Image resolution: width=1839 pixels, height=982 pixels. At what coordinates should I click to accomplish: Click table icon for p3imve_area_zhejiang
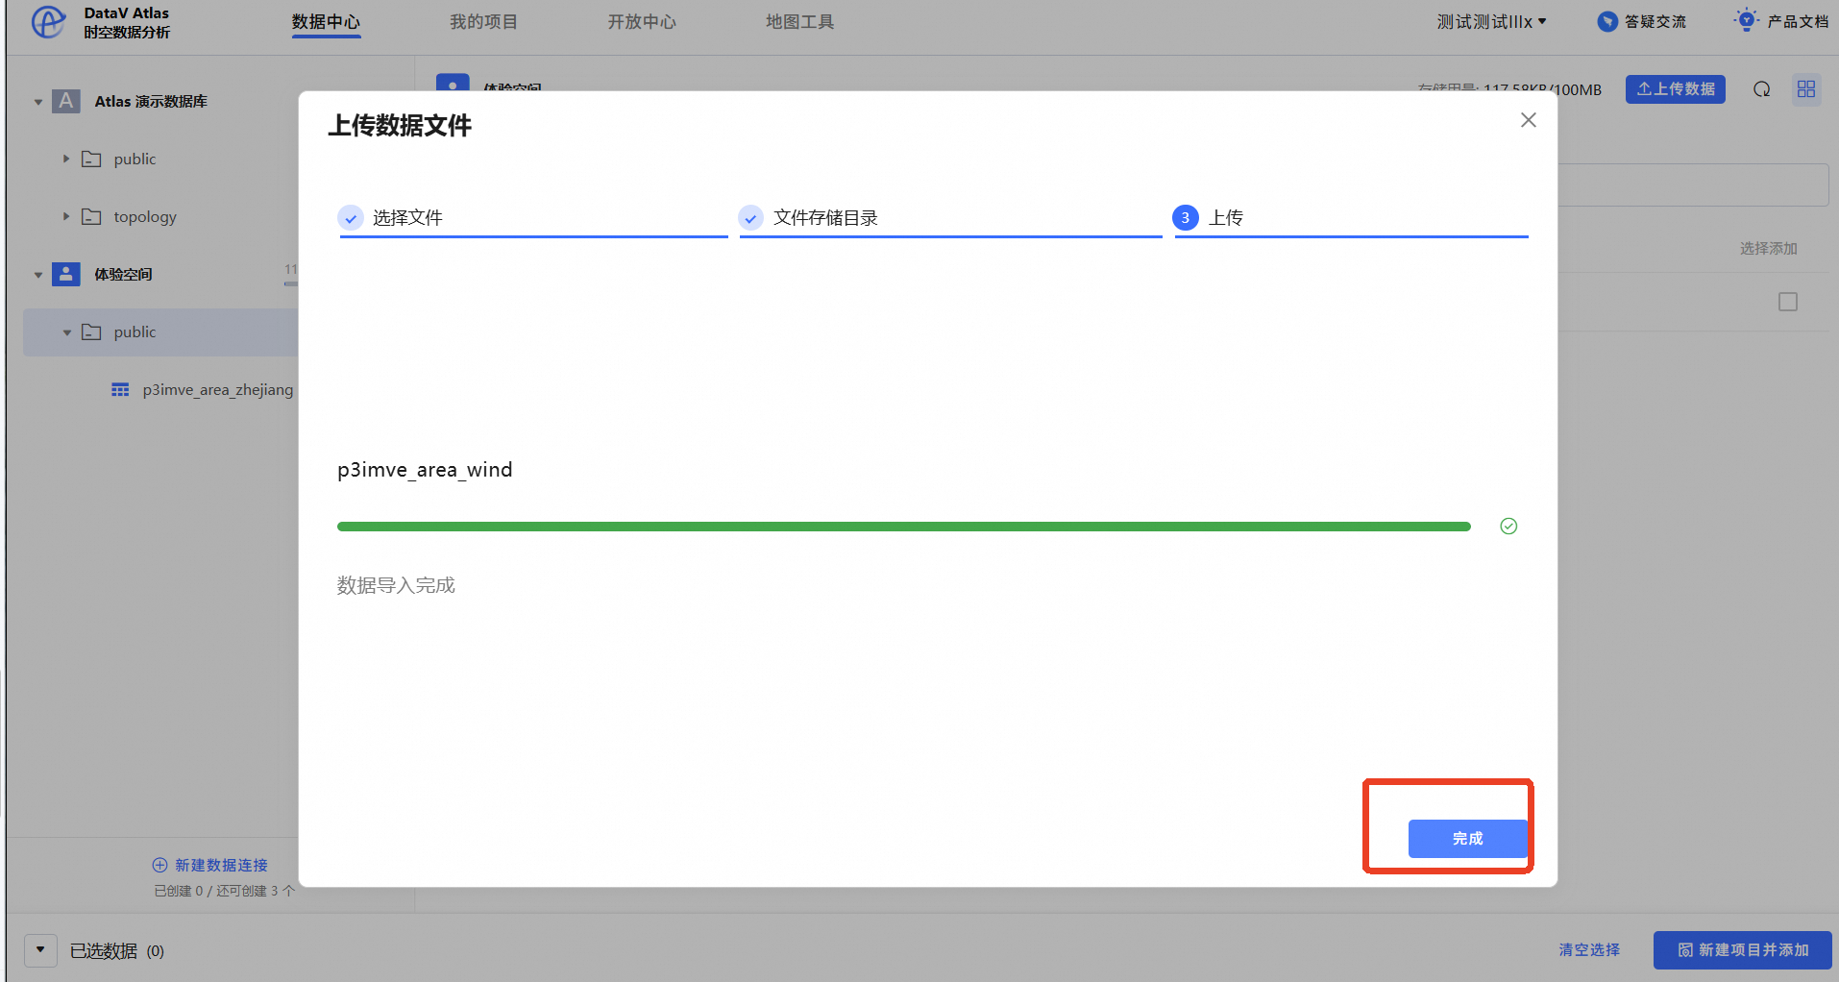[x=120, y=389]
